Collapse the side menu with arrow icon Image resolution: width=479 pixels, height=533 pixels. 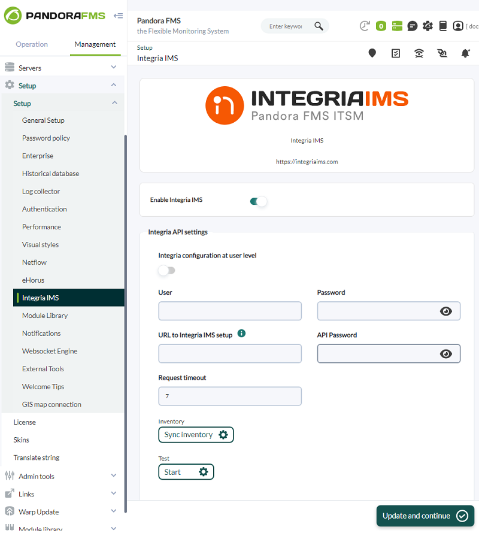[x=119, y=16]
